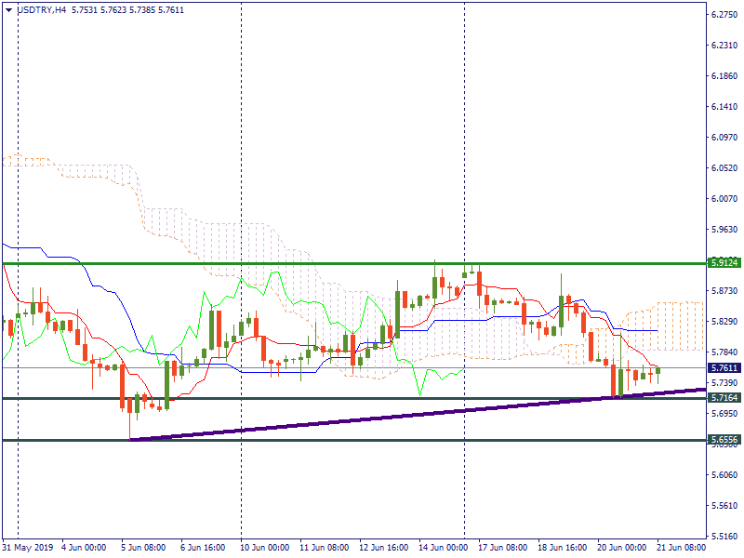Click the 17 Jun 08:00 time label

click(x=504, y=548)
